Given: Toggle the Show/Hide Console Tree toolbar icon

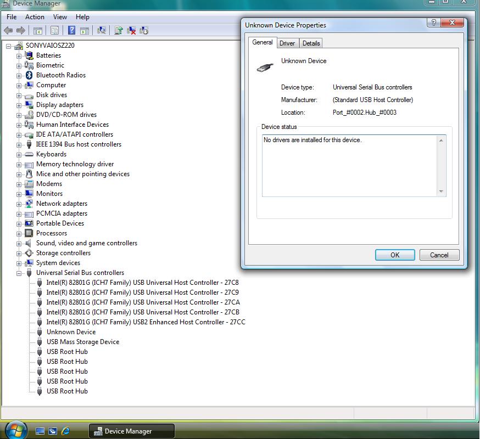Looking at the screenshot, I should (38, 30).
